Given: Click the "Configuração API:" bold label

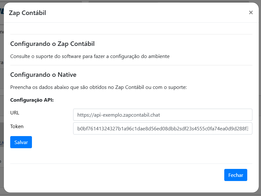Looking at the screenshot, I should 32,100.
